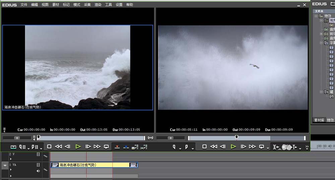Open the 工具 menu
This screenshot has height=180, width=335.
(x=108, y=5)
